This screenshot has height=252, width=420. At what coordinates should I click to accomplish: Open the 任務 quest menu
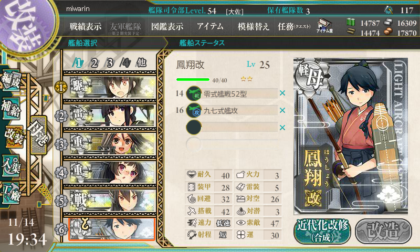tap(294, 26)
